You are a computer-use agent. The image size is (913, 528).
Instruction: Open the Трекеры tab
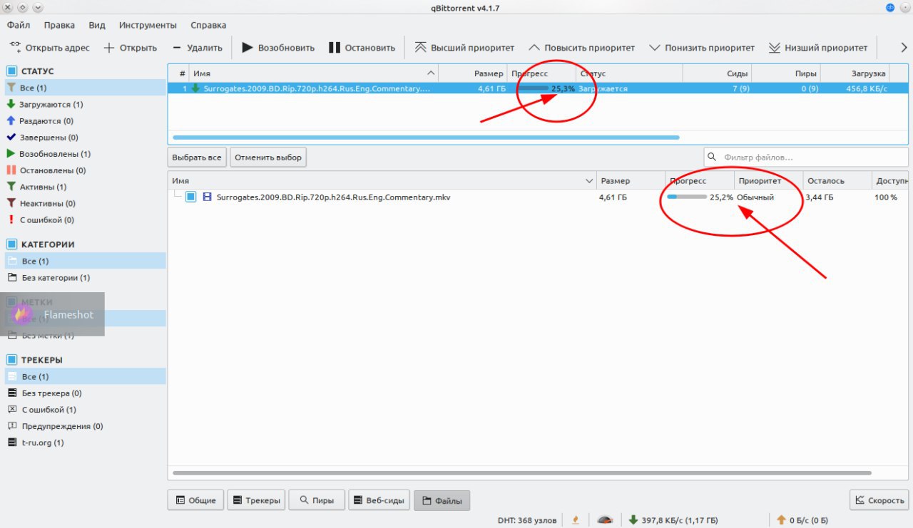pos(255,500)
